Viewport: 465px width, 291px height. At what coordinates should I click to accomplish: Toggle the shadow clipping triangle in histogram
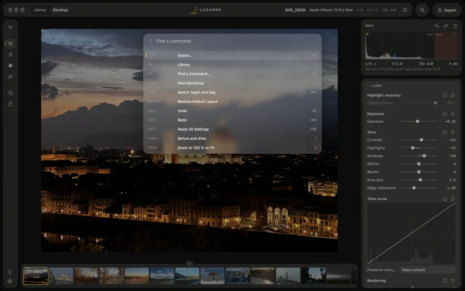coord(367,34)
